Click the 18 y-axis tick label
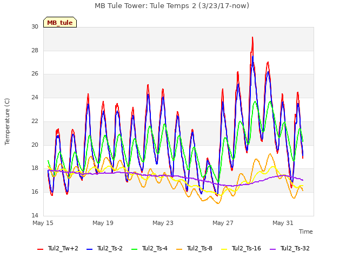 35,168
